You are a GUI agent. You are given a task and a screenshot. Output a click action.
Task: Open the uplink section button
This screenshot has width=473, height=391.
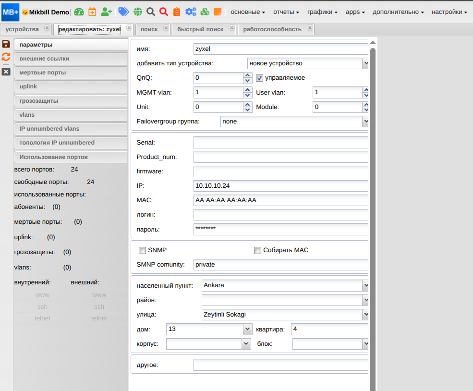(71, 86)
